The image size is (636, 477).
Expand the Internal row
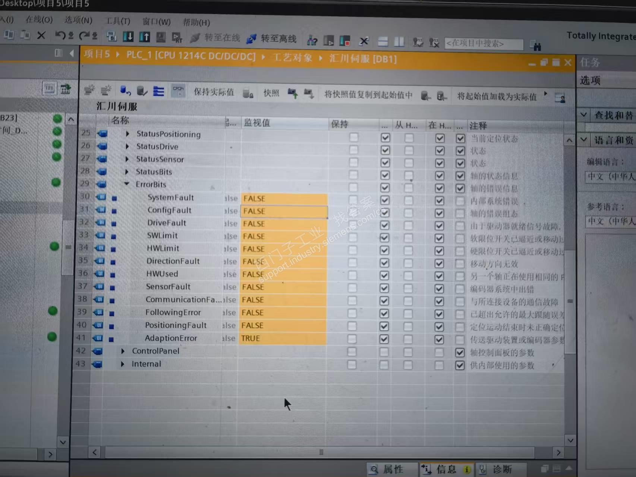coord(122,364)
